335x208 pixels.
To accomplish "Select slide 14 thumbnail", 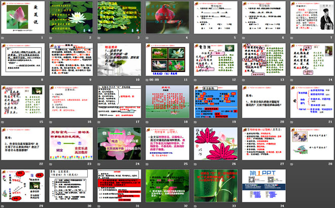I will 312,59.
